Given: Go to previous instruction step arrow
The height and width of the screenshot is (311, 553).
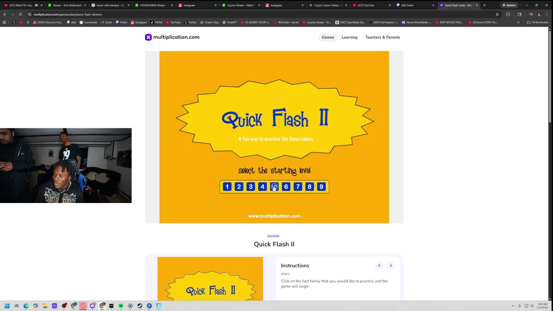Looking at the screenshot, I should point(379,266).
